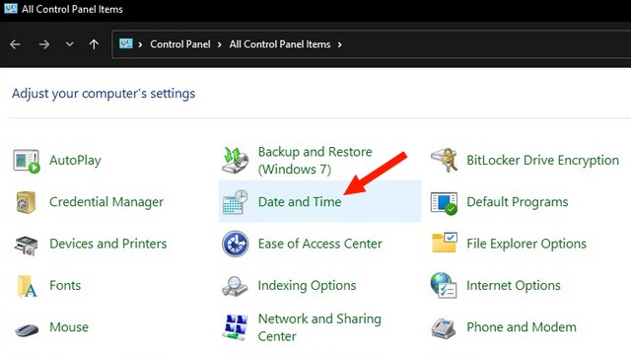Click the File Explorer Options icon
This screenshot has width=631, height=355.
coord(445,243)
